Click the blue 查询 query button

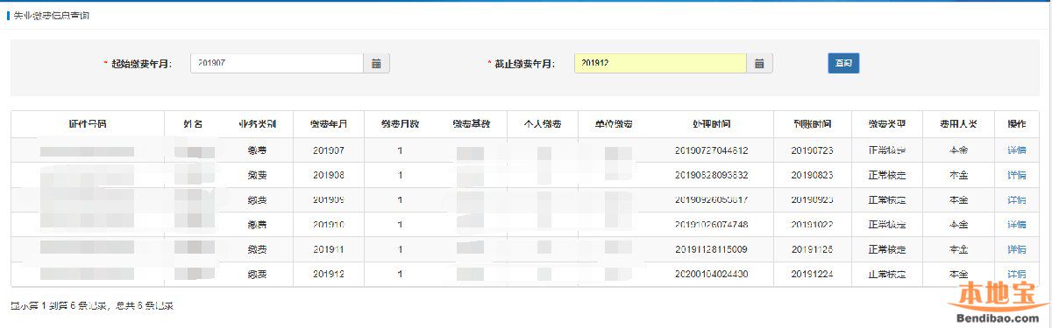(843, 63)
